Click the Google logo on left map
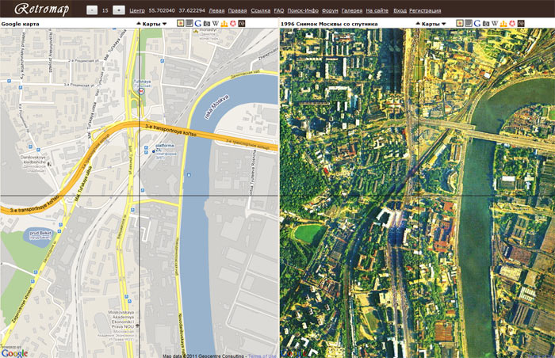The image size is (555, 358). pyautogui.click(x=14, y=353)
